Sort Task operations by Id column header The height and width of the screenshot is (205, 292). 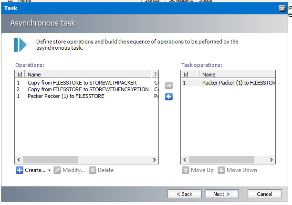tap(190, 75)
